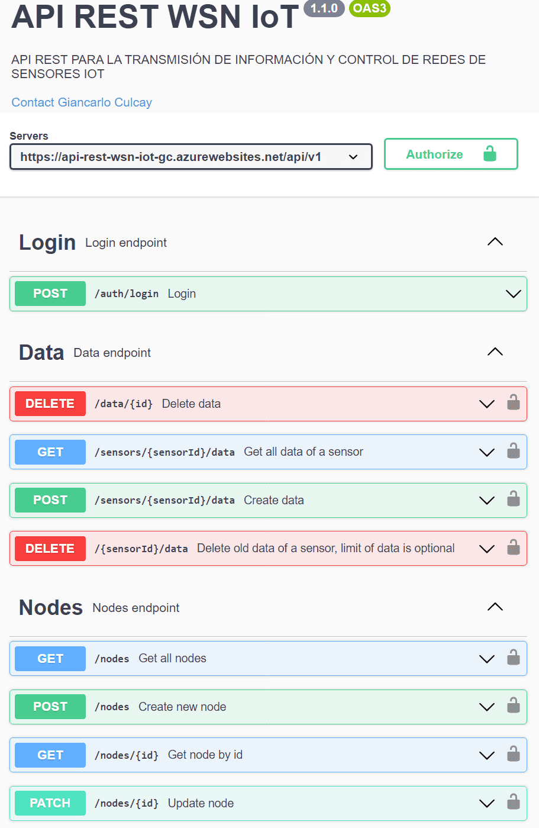
Task: Expand the Delete data operation arrow
Action: tap(487, 404)
